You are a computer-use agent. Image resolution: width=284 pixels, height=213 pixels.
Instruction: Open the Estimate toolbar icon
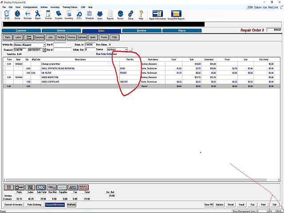click(x=28, y=15)
